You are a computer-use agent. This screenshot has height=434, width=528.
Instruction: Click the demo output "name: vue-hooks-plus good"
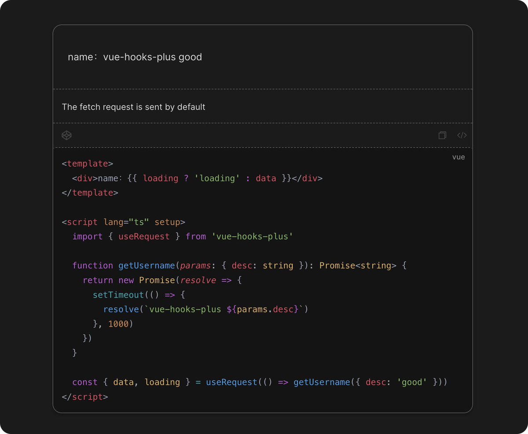pyautogui.click(x=135, y=57)
